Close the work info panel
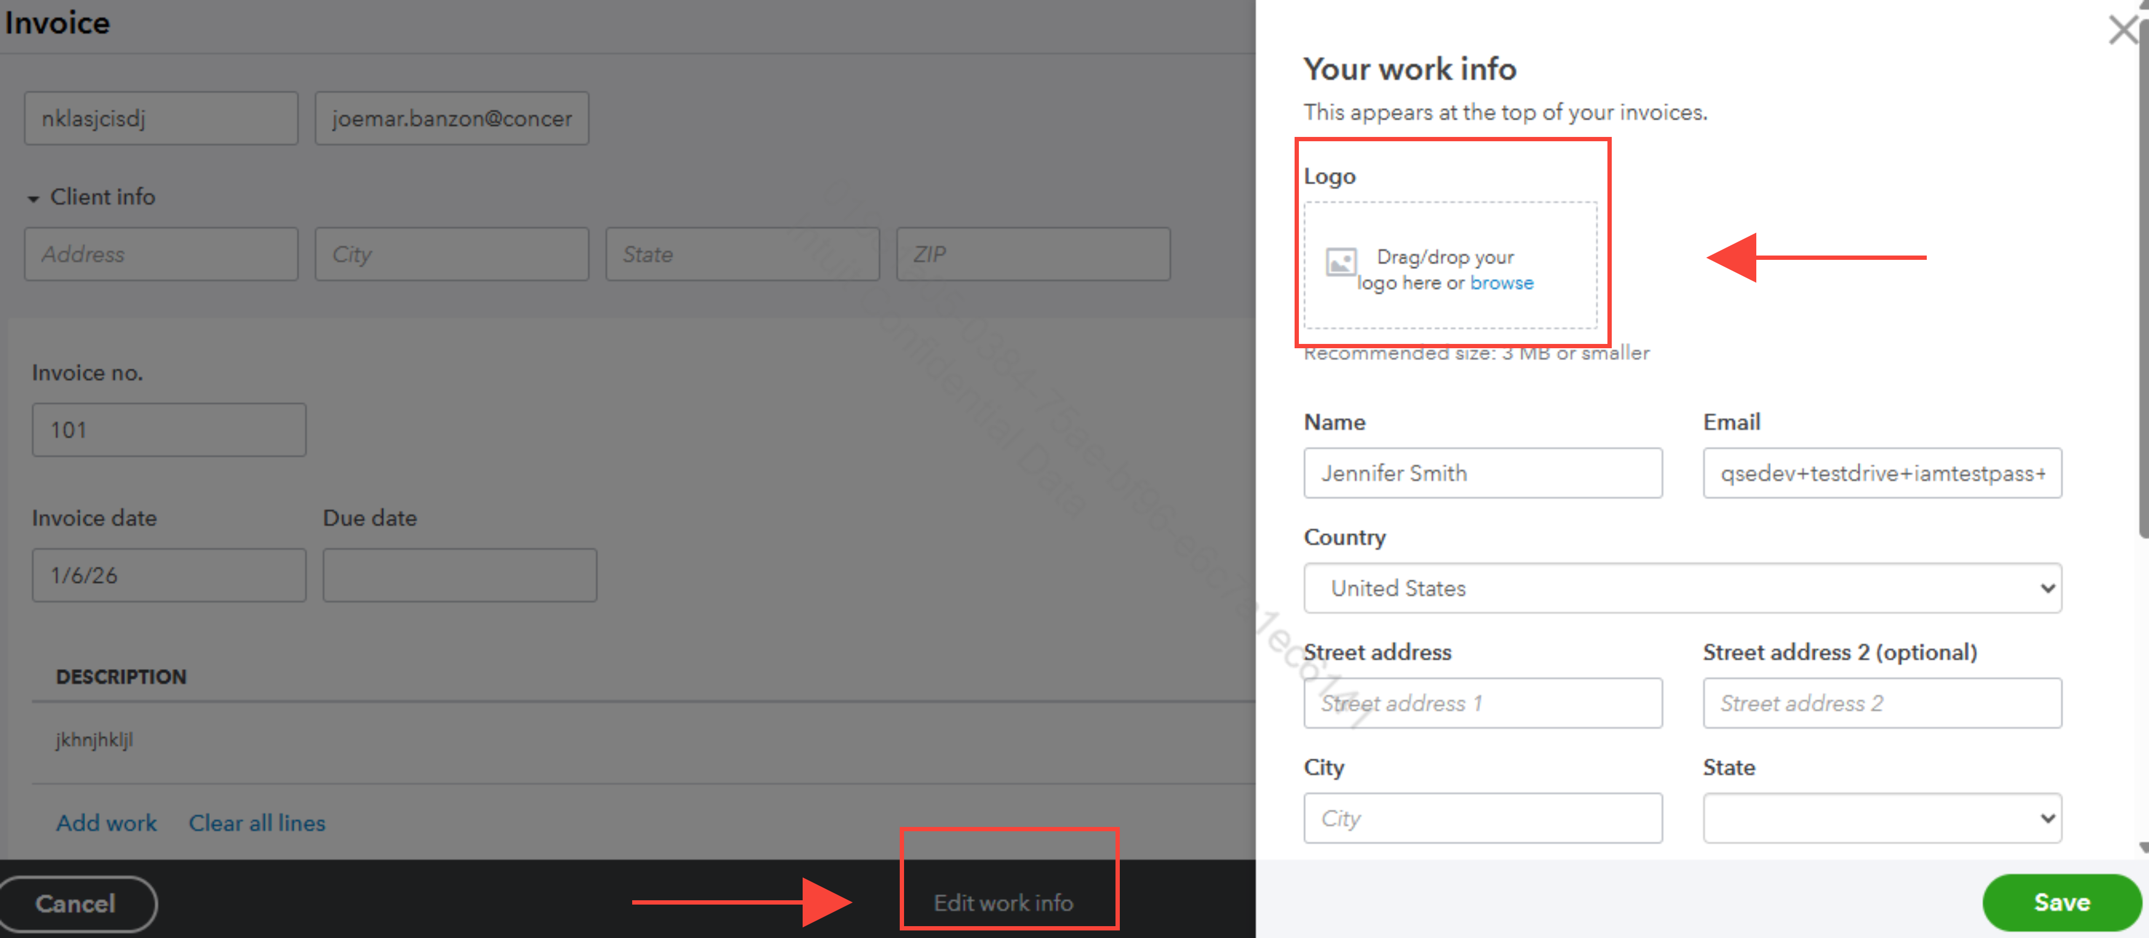Image resolution: width=2149 pixels, height=938 pixels. (2123, 30)
